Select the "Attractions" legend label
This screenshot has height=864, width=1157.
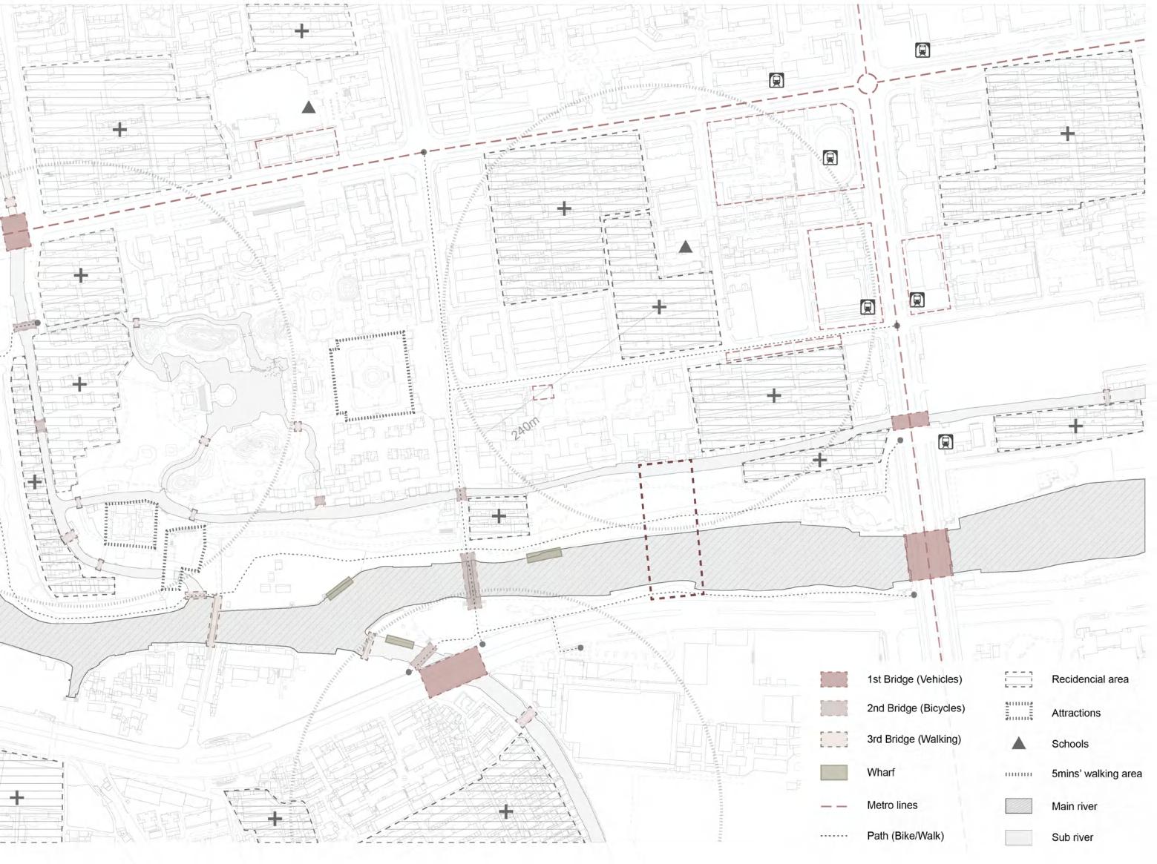[x=1076, y=713]
